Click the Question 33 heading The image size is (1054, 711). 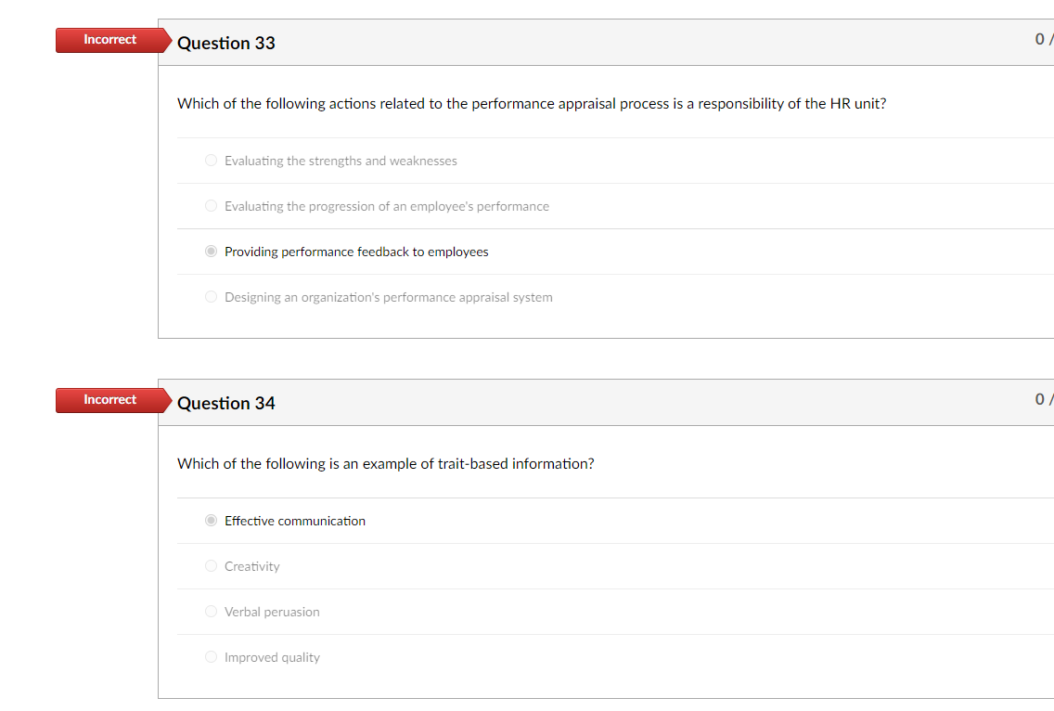225,43
